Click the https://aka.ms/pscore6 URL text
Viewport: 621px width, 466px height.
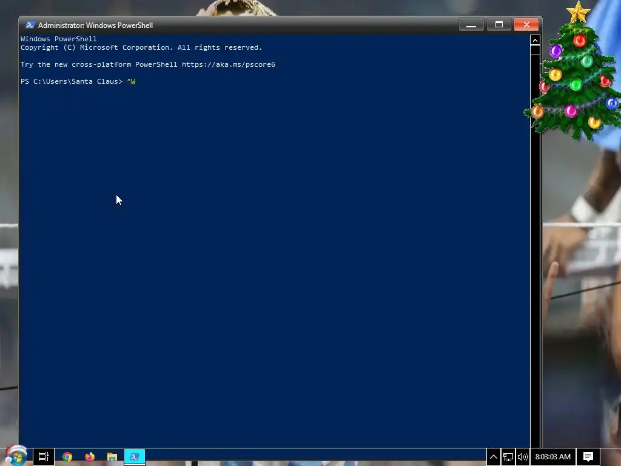(229, 64)
